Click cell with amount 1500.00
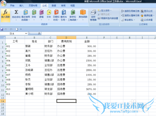 click(x=87, y=60)
